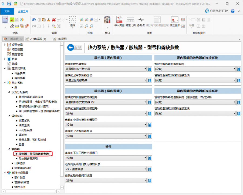The width and height of the screenshot is (243, 195).
Task: Expand the 项目信息 tree node
Action: point(5,45)
